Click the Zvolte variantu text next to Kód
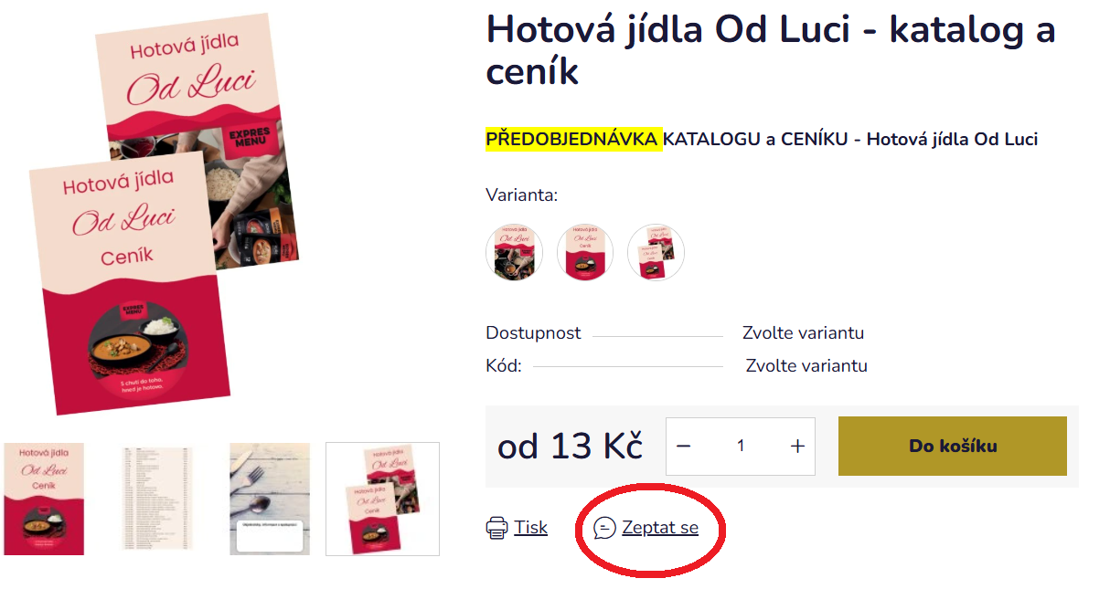 [806, 365]
